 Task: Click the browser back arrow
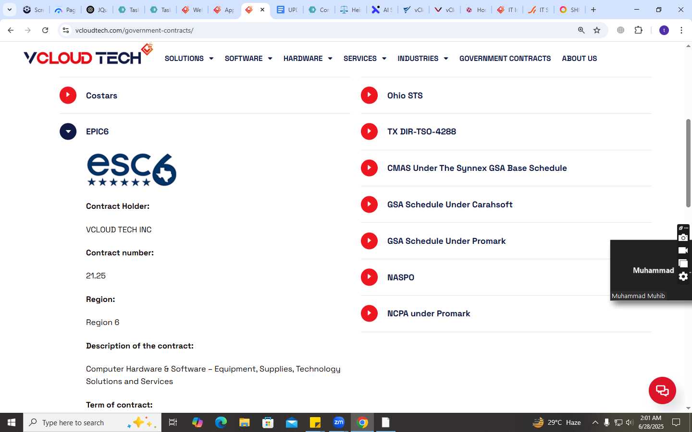tap(11, 30)
